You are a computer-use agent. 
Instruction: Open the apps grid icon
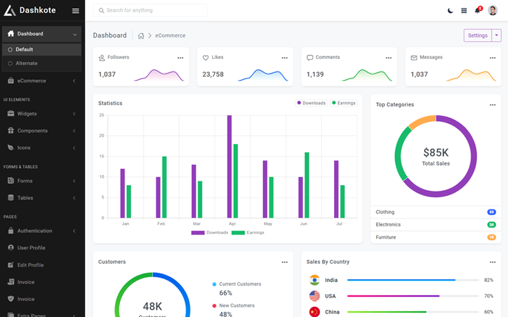pyautogui.click(x=464, y=11)
